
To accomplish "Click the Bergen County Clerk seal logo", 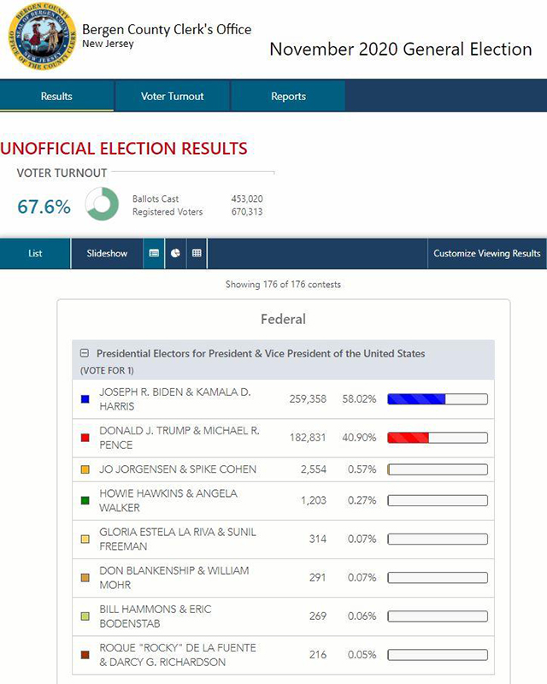I will point(42,38).
